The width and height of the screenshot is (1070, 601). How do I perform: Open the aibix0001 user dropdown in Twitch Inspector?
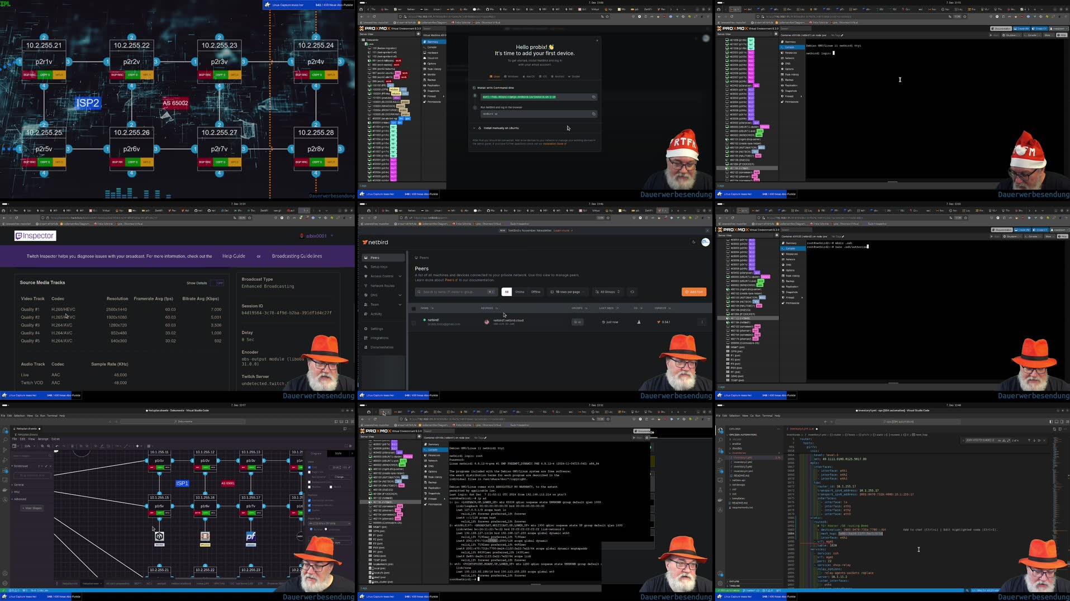point(316,236)
